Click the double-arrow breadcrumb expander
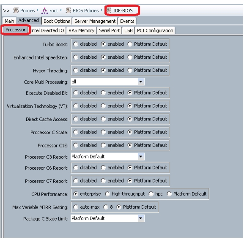The image size is (247, 242). point(6,11)
